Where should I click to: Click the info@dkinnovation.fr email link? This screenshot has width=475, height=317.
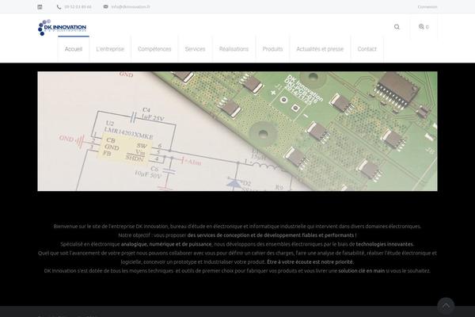(131, 6)
